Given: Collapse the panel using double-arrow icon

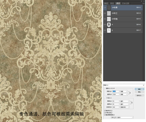Looking at the screenshot, I should [142, 1].
